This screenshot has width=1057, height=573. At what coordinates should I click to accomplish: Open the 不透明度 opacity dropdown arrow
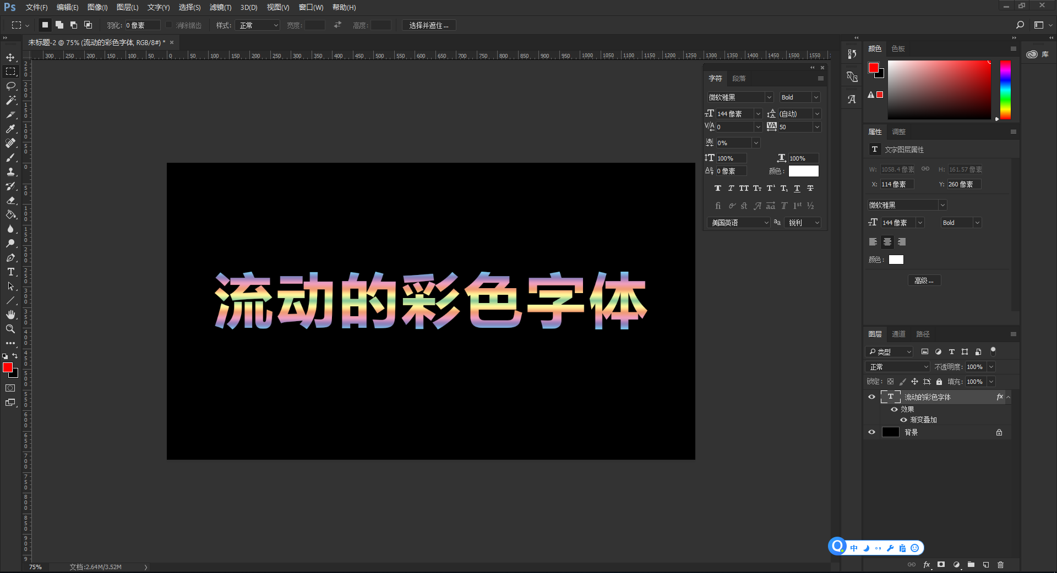(991, 367)
